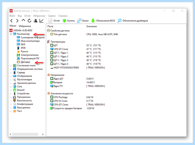Expand the Мультимедиа tree node
Image resolution: width=195 pixels, height=145 pixels.
[x=11, y=80]
